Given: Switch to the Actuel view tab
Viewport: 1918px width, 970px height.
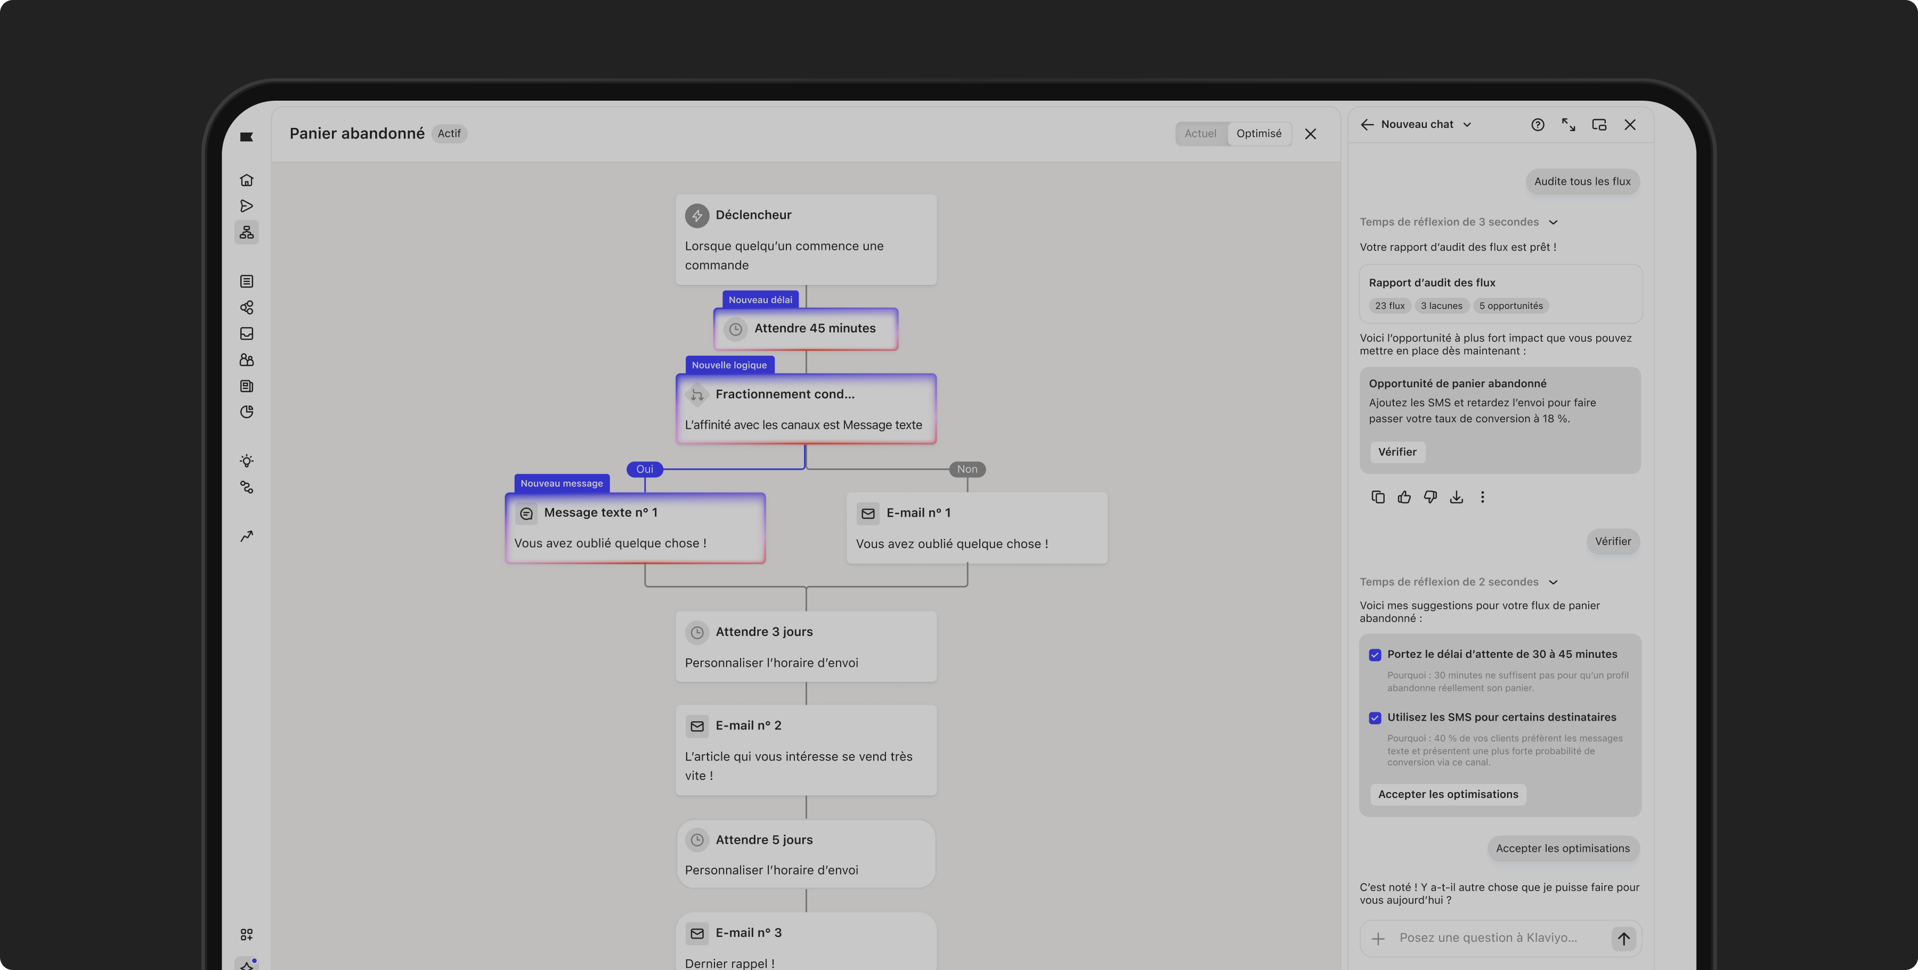Looking at the screenshot, I should pyautogui.click(x=1200, y=134).
